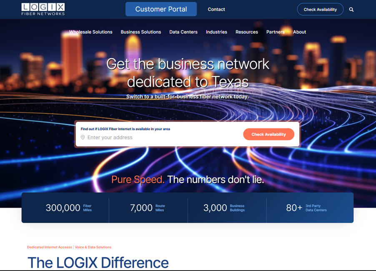This screenshot has height=271, width=376.
Task: Click the orange Check Availability button
Action: pyautogui.click(x=268, y=134)
